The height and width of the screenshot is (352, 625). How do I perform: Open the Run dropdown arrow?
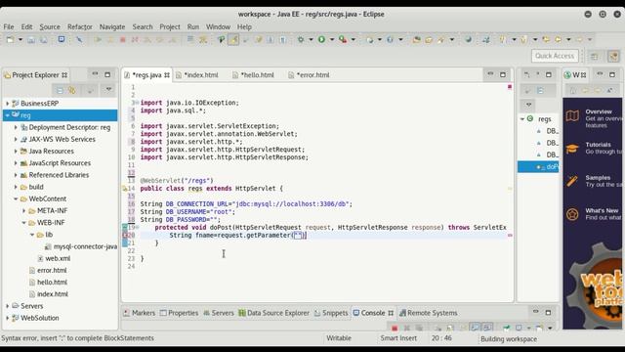332,39
